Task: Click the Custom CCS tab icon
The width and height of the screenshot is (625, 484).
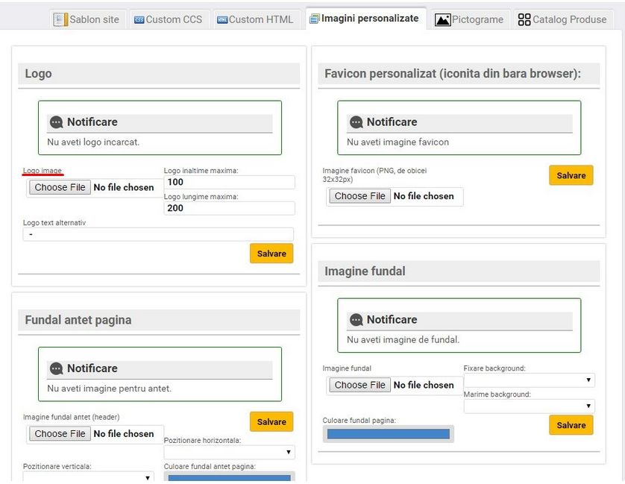Action: [x=139, y=20]
